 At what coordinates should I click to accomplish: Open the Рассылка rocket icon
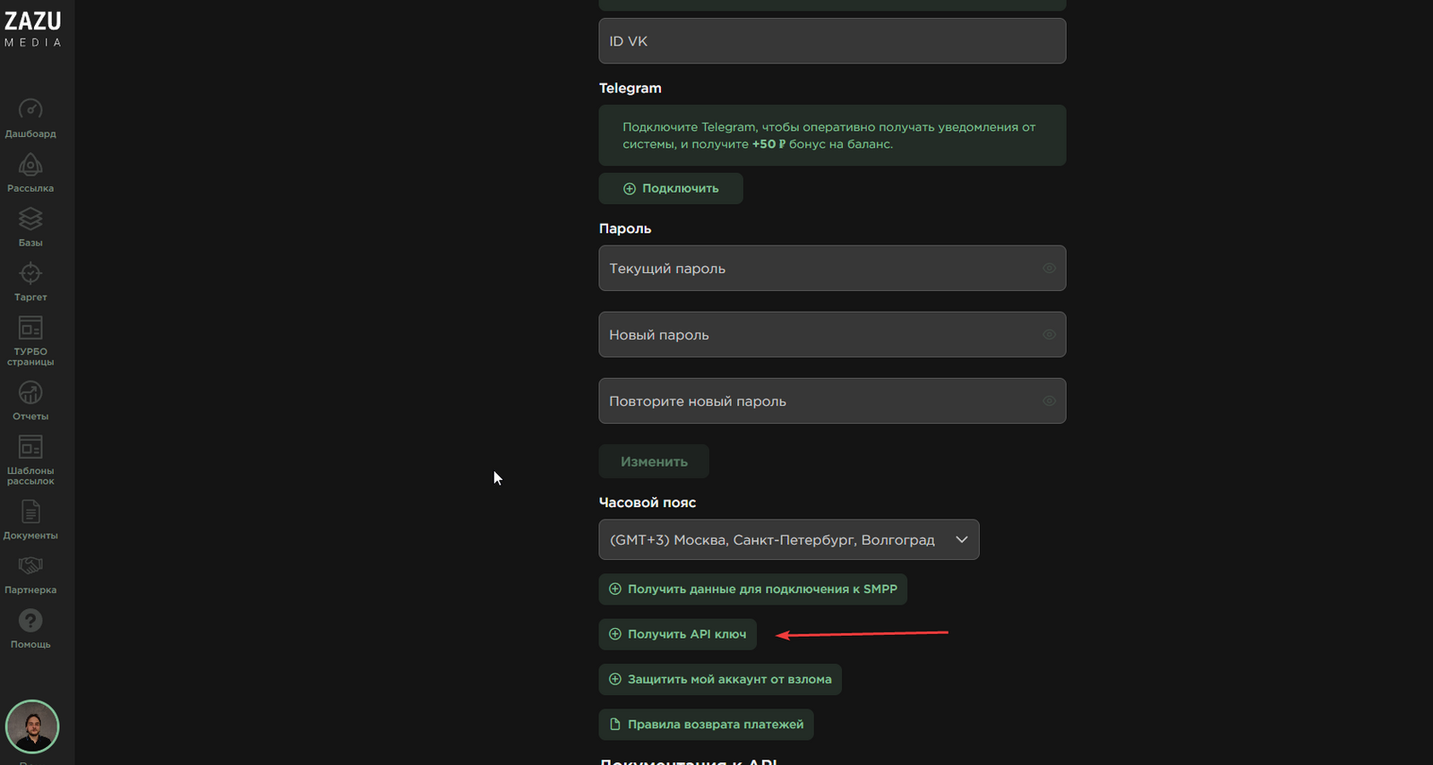click(x=30, y=165)
